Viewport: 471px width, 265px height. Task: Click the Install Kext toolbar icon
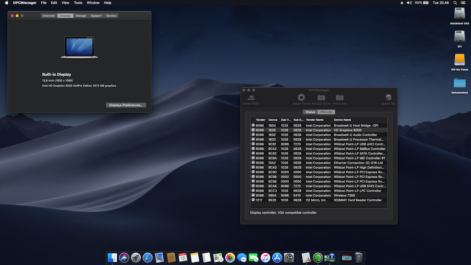[340, 98]
